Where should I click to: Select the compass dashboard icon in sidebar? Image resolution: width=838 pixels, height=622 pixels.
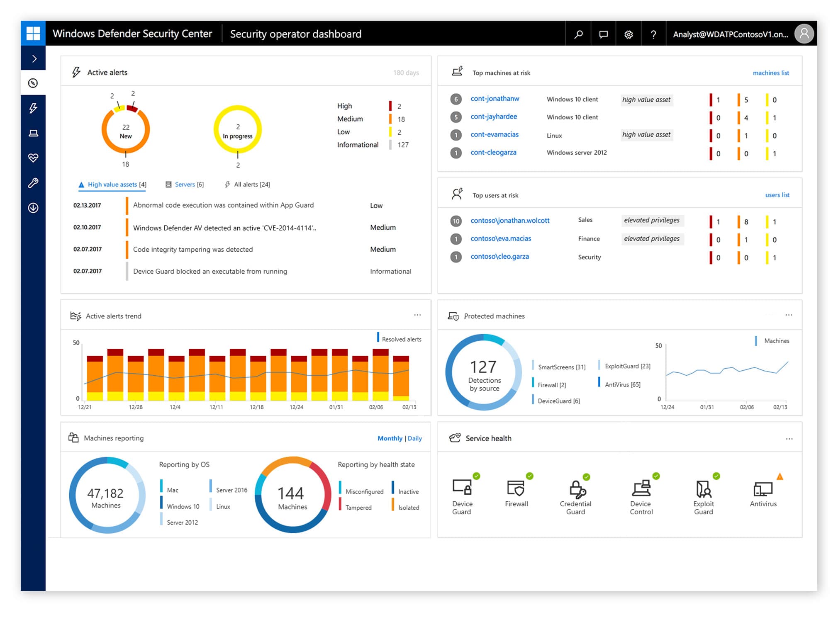pyautogui.click(x=34, y=83)
